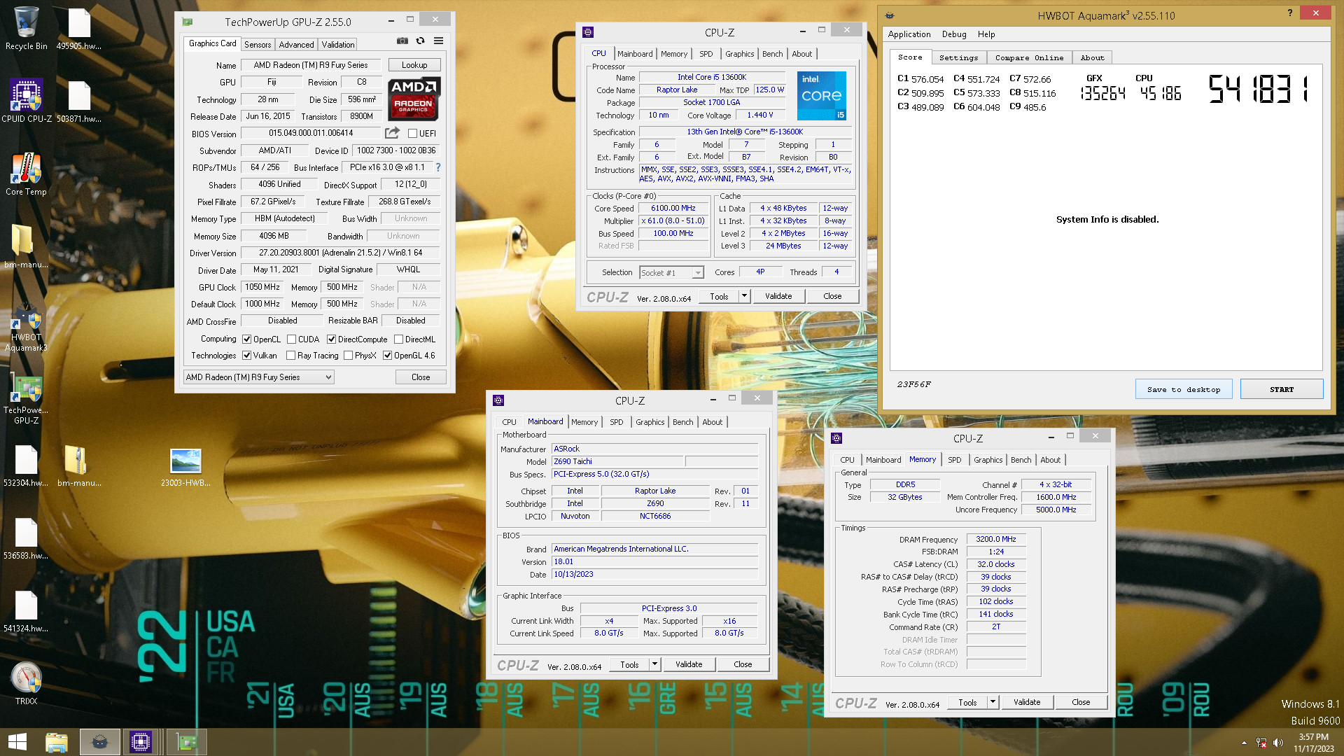Click Validate in CPU-Z Memory window
The height and width of the screenshot is (756, 1344).
click(x=1027, y=702)
